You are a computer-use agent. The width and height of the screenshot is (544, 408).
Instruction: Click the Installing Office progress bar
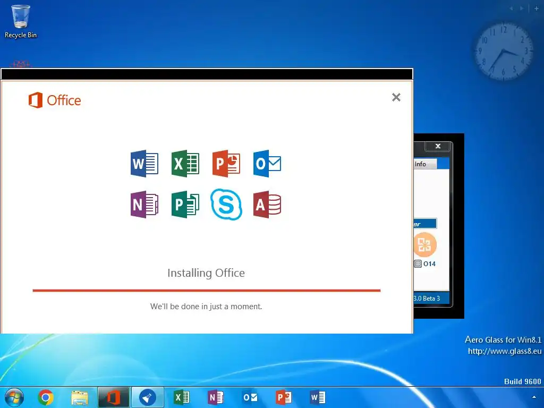[207, 291]
